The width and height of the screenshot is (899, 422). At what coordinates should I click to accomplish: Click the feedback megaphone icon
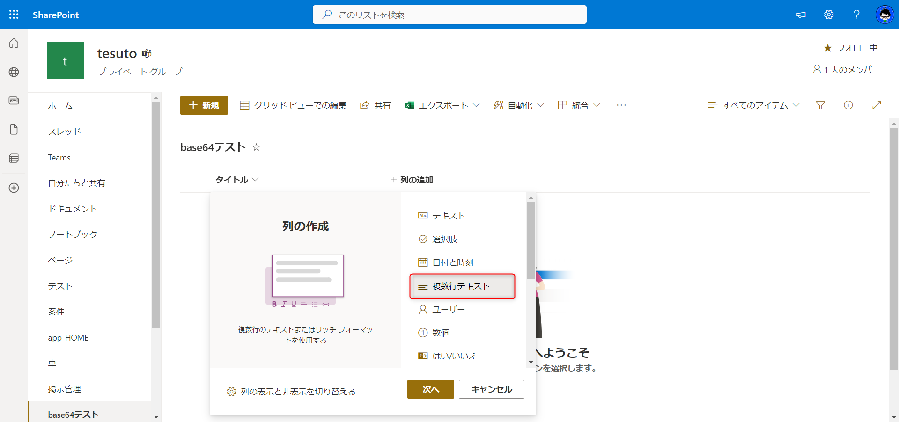[801, 15]
